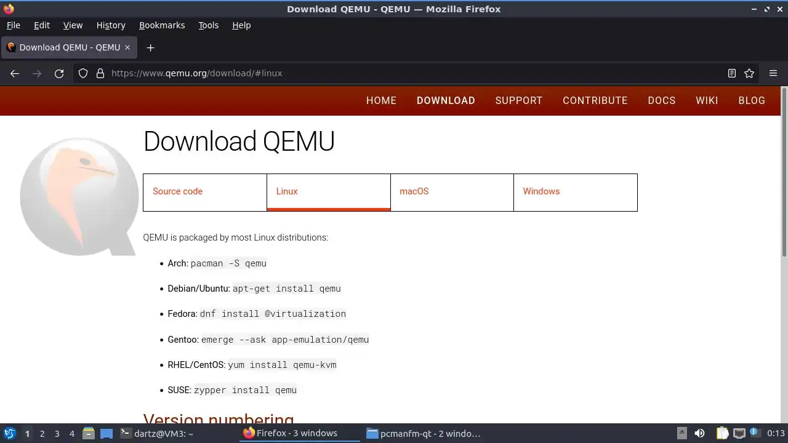The image size is (788, 443).
Task: Open the History menu
Action: coord(111,25)
